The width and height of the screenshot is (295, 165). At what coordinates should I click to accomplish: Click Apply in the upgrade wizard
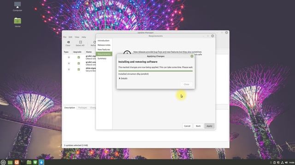209,126
